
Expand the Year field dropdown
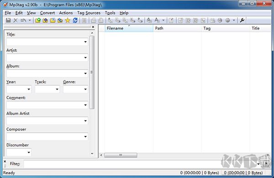pos(29,89)
